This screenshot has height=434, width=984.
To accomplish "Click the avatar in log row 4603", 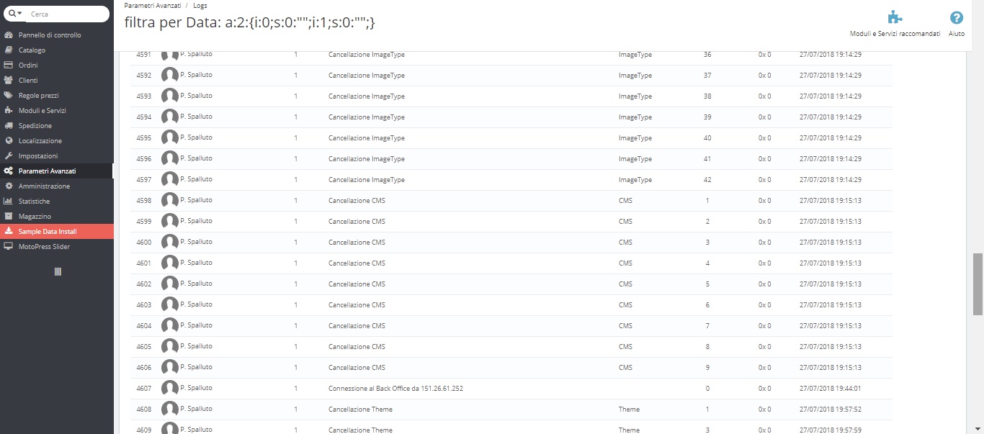I will coord(170,305).
